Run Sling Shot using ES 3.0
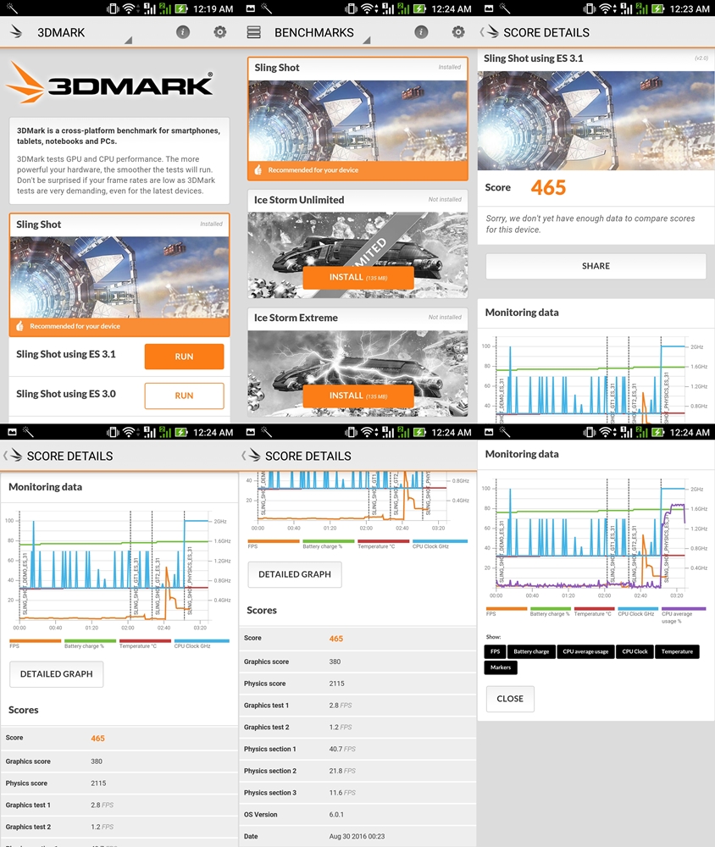Image resolution: width=715 pixels, height=847 pixels. pos(184,396)
